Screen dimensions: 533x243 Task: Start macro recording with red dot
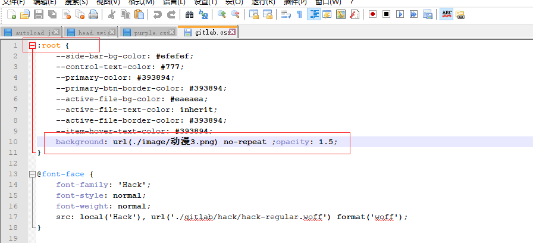point(372,14)
